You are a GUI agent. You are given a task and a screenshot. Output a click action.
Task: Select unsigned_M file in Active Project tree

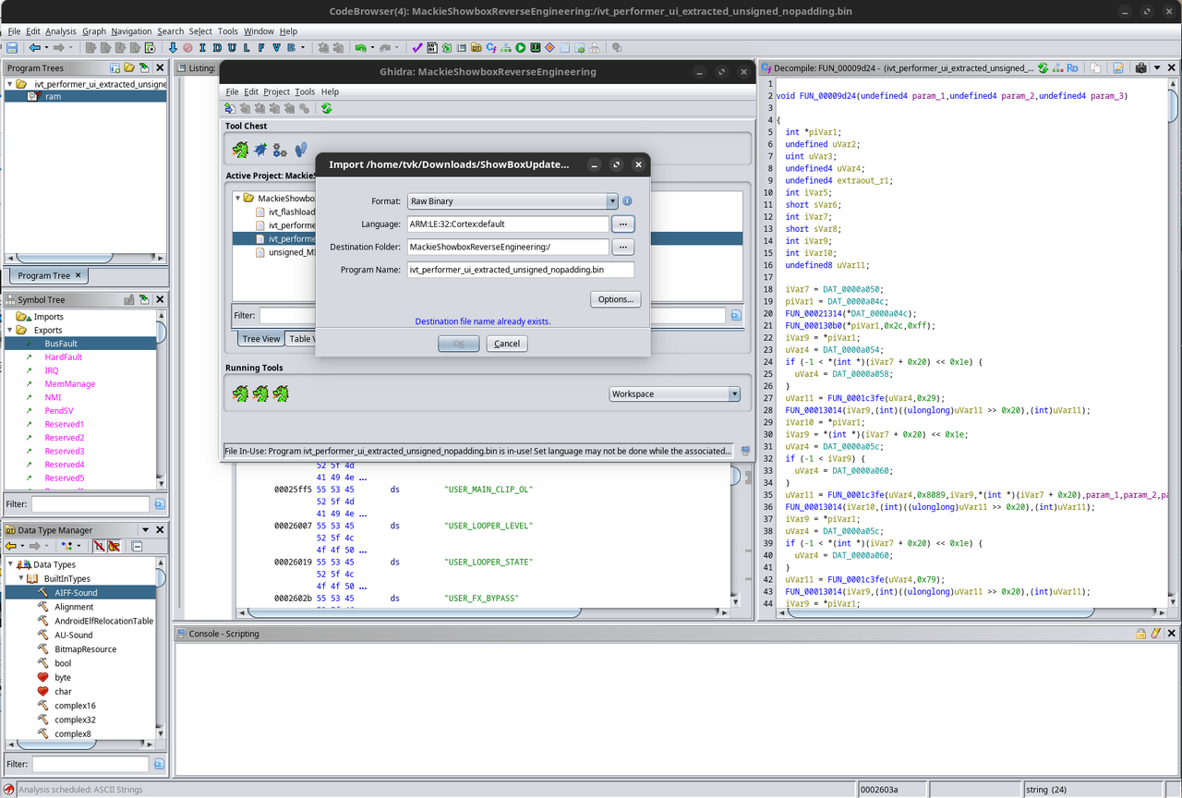292,252
